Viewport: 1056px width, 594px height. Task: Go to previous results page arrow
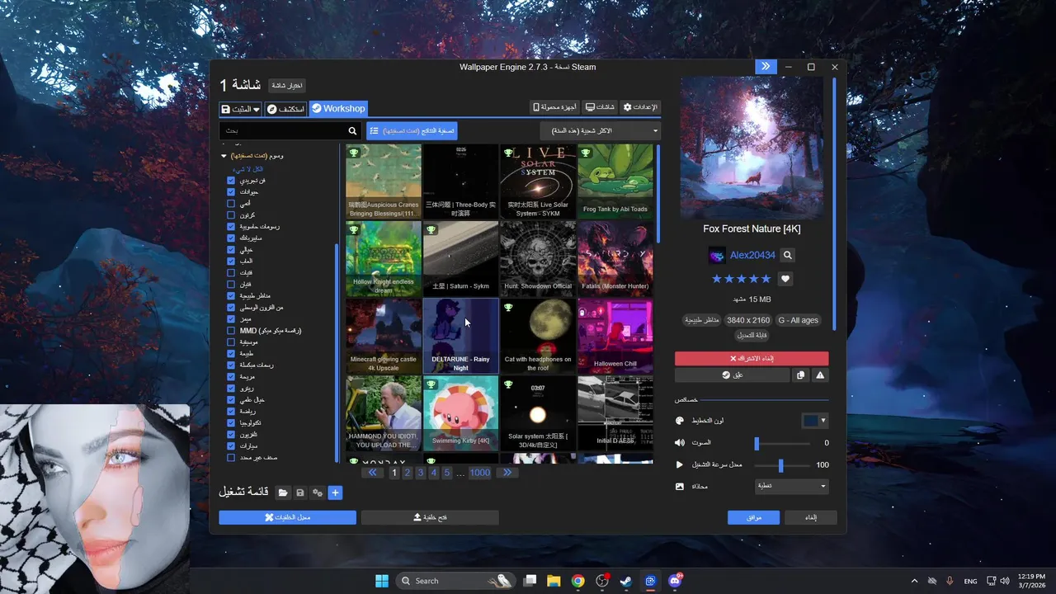(373, 473)
